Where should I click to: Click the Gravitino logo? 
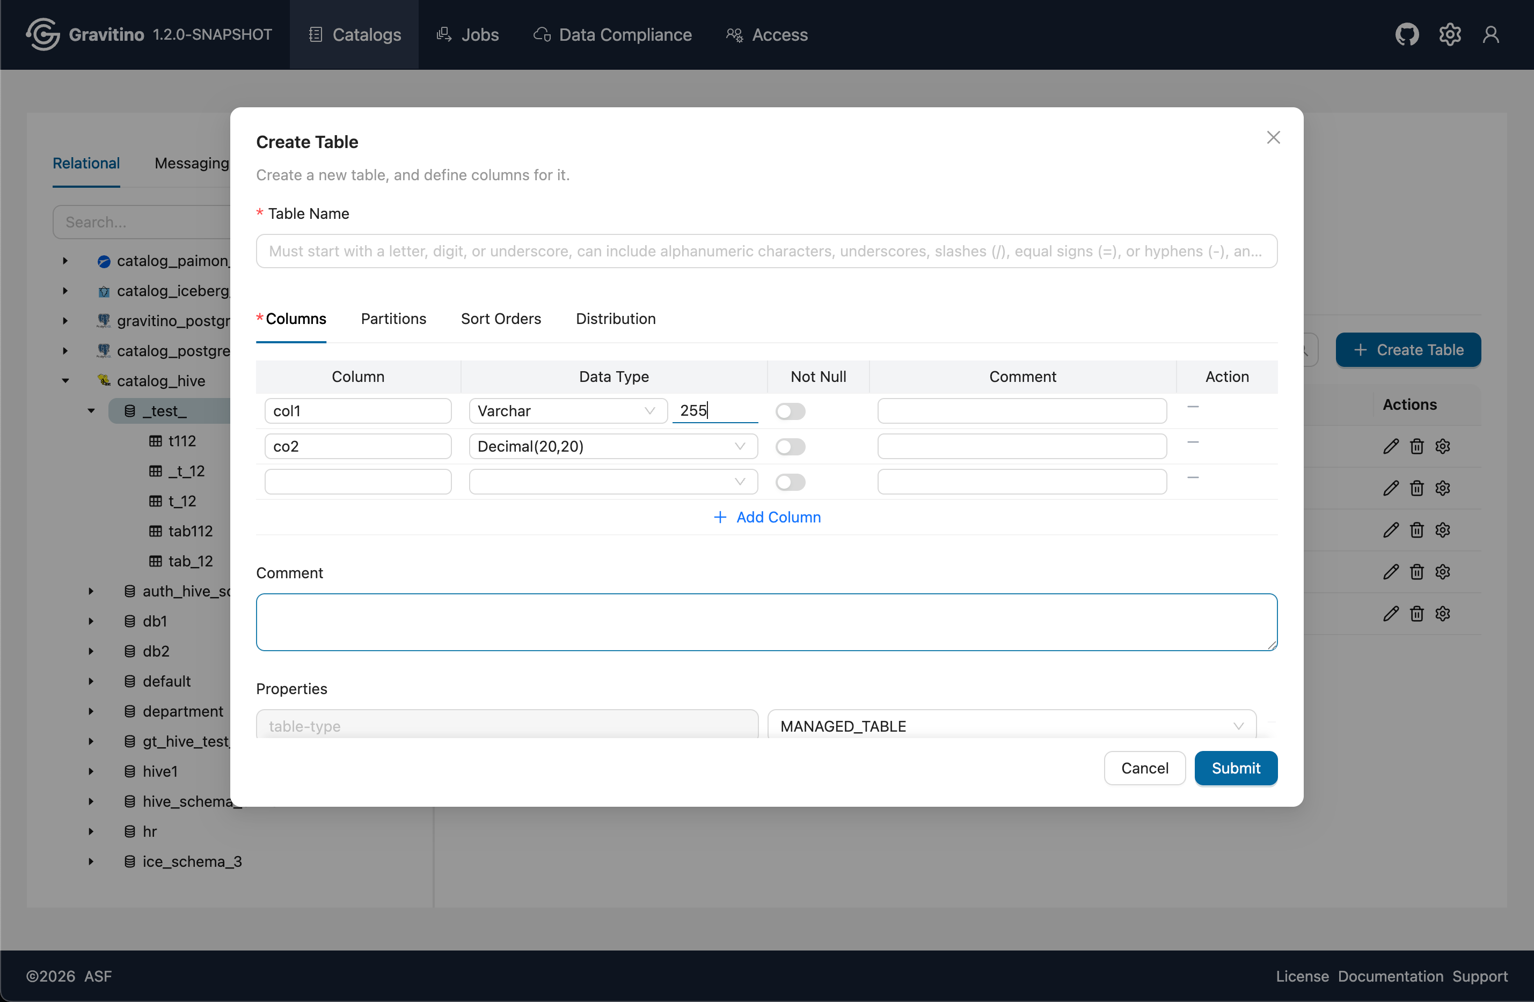[42, 35]
